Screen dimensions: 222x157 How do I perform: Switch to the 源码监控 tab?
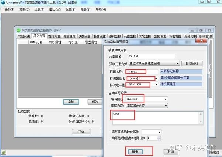(115, 36)
